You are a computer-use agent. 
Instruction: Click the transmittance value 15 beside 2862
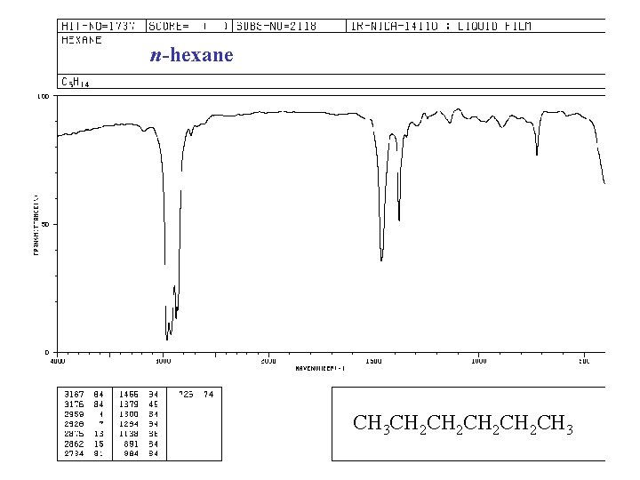pos(99,444)
